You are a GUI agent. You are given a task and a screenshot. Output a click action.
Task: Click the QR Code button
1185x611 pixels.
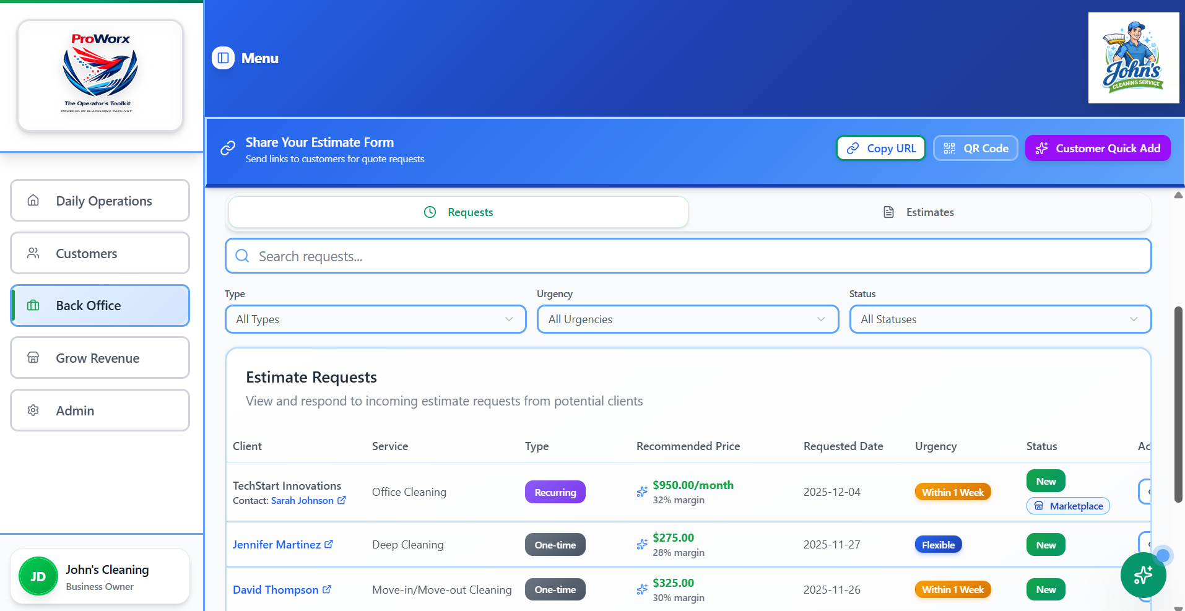(x=976, y=148)
